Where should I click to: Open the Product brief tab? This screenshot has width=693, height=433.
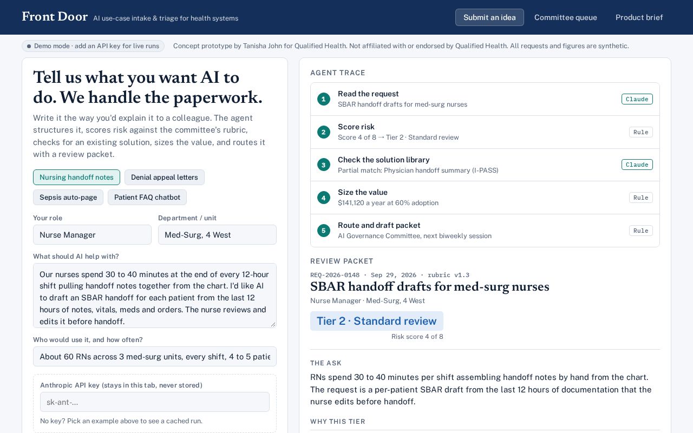pos(639,17)
